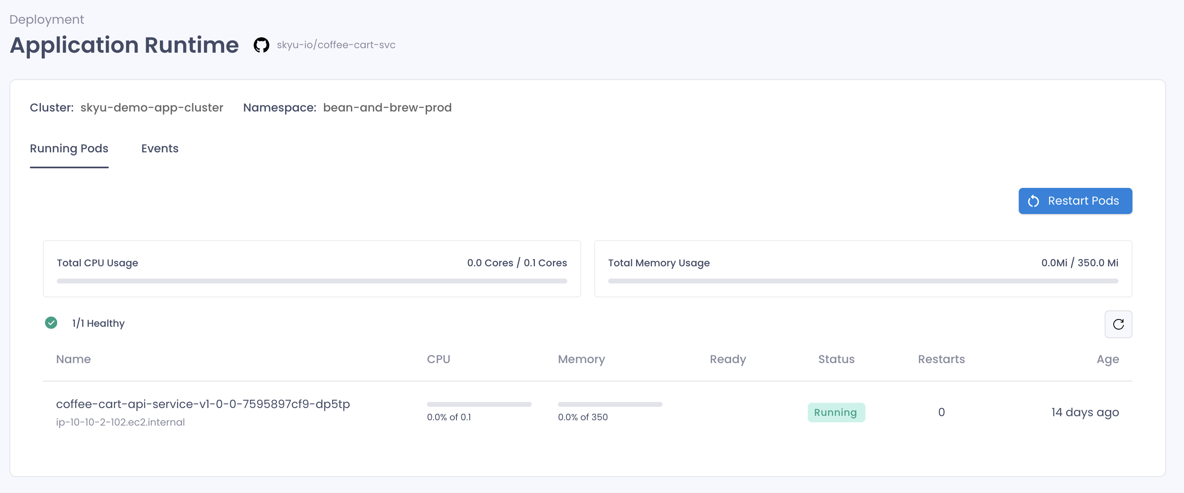Image resolution: width=1184 pixels, height=493 pixels.
Task: Click the pod's 0.0% of 350 memory bar
Action: point(610,404)
